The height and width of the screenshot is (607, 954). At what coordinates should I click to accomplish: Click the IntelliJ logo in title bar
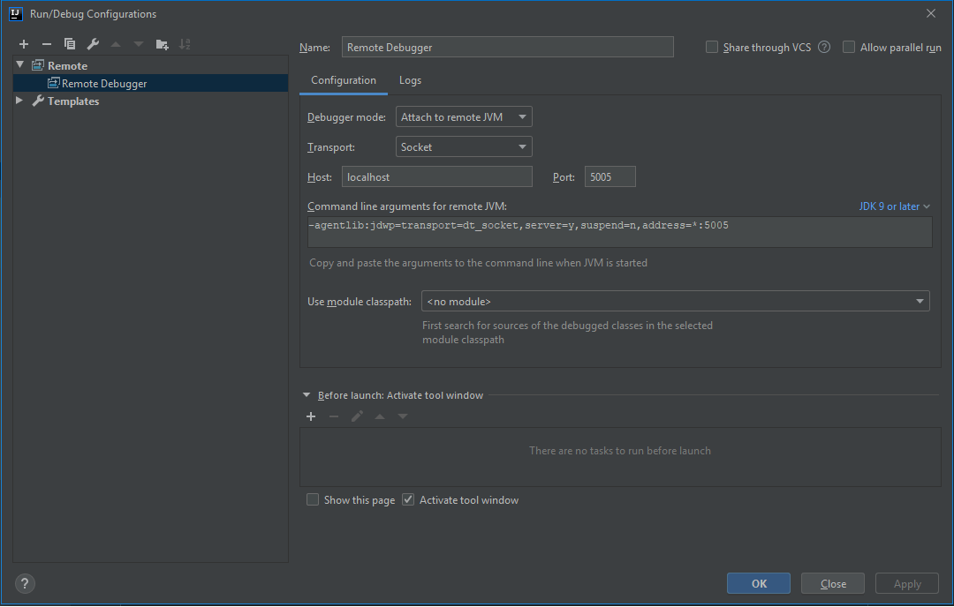click(x=16, y=13)
